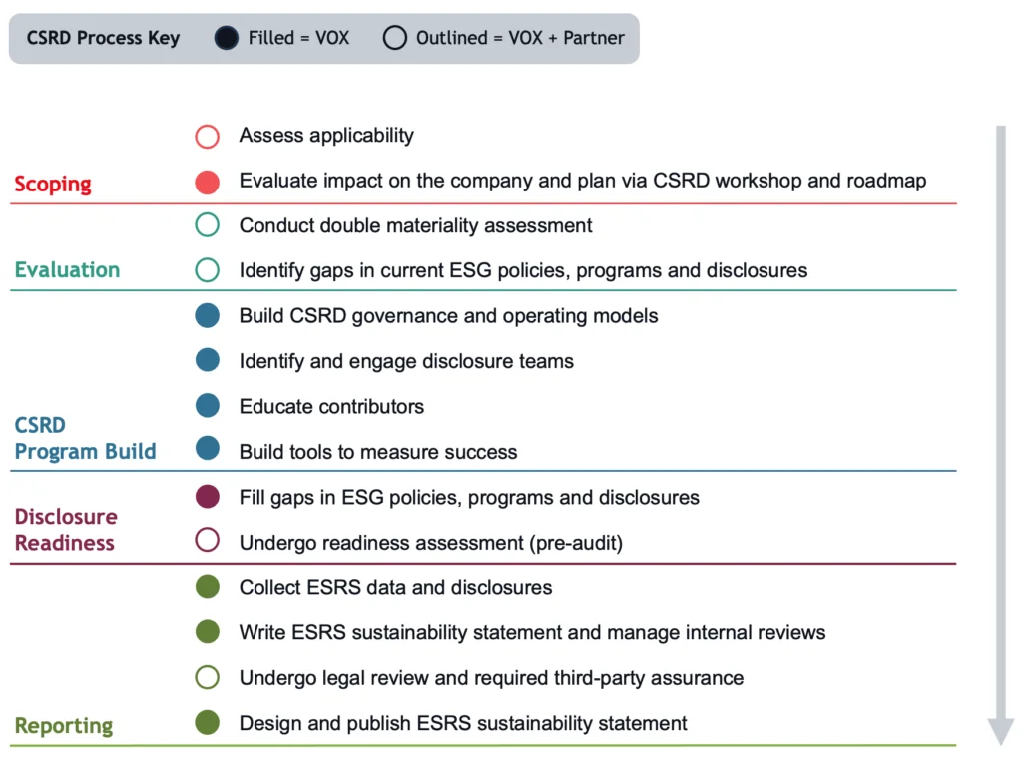Open the CSRD Process Key panel

click(103, 37)
